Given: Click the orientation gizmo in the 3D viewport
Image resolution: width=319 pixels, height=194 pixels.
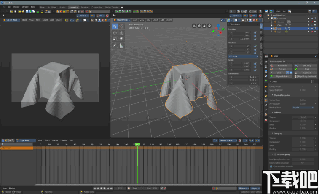Looking at the screenshot, I should (219, 30).
